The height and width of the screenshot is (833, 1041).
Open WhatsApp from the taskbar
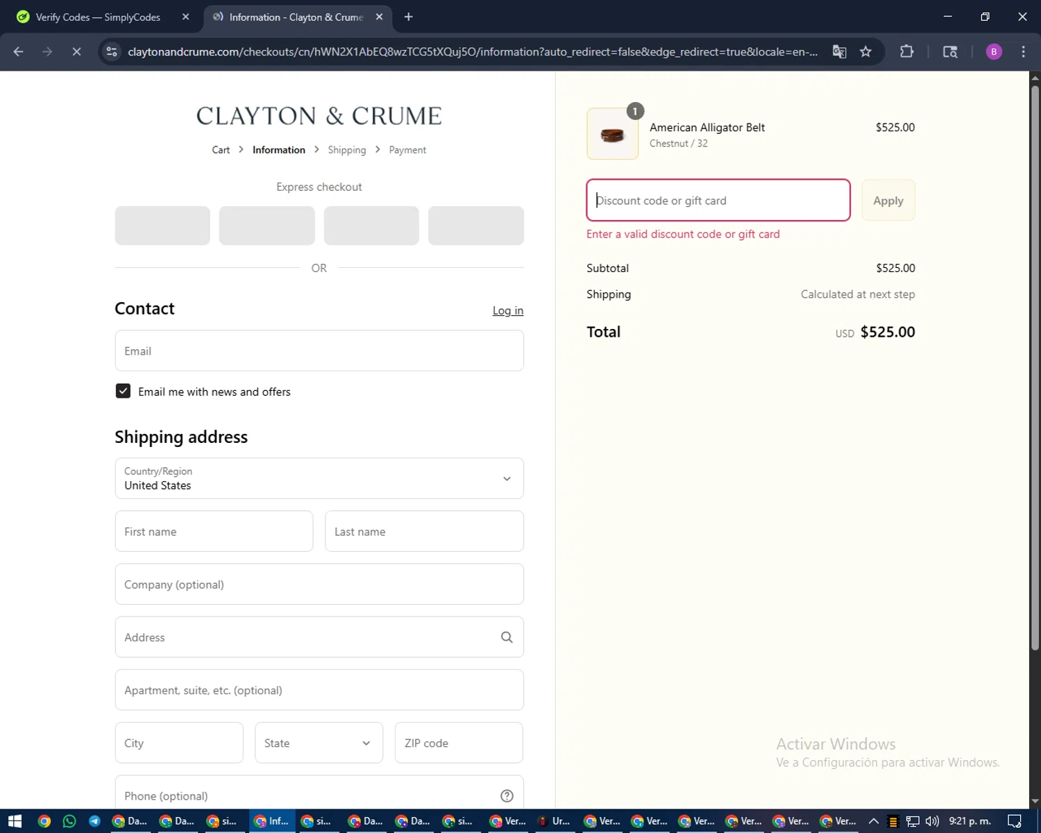coord(69,821)
